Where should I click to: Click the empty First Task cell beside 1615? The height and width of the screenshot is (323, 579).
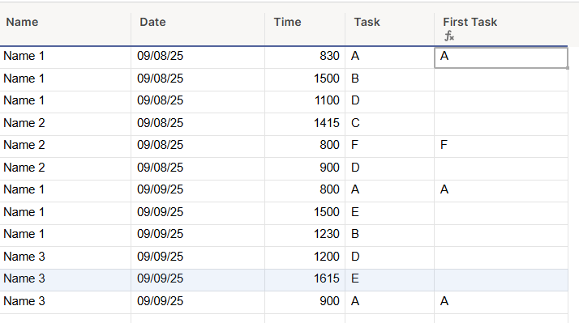501,280
